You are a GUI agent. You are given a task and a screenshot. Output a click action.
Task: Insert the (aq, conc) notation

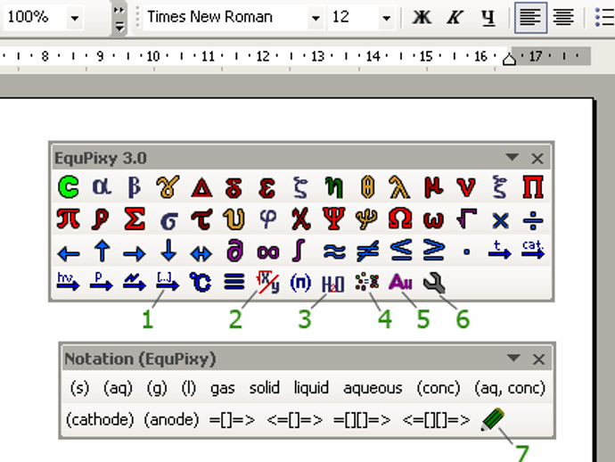coord(510,388)
